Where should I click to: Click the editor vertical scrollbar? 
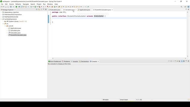188,34
